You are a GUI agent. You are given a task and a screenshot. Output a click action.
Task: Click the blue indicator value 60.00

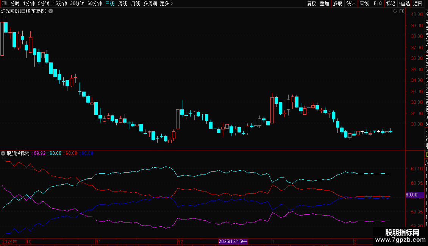click(87, 153)
